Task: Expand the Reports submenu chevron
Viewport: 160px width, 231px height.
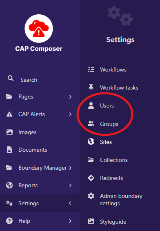Action: (70, 185)
